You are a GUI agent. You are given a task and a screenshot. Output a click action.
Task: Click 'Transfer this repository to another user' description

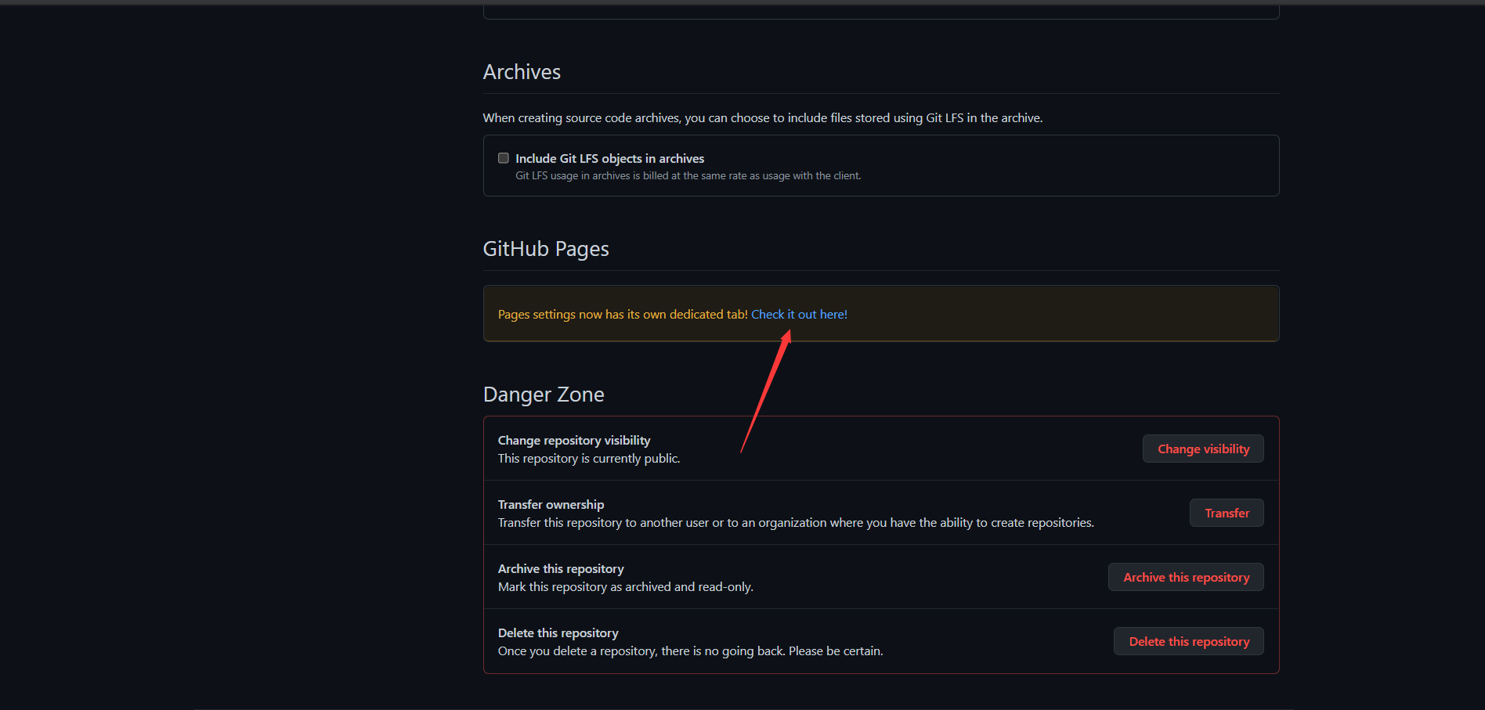point(796,523)
